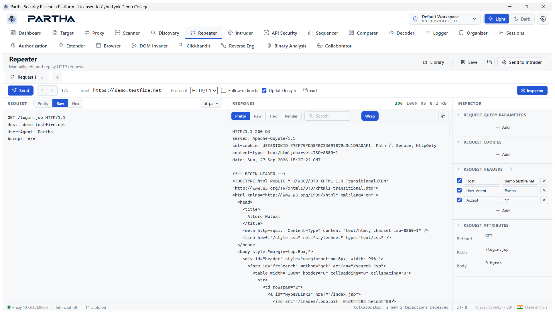Collapse the Request Headers section
The image size is (555, 314).
click(458, 169)
